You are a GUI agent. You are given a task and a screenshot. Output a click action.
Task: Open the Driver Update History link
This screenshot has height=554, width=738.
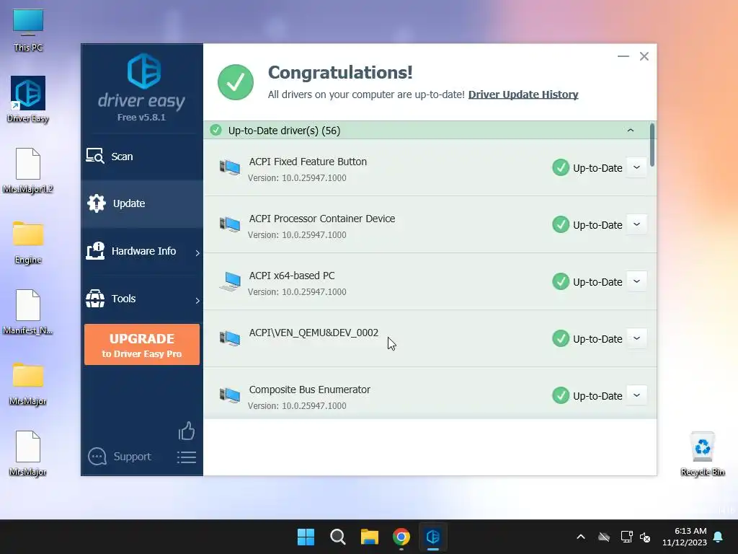(523, 94)
